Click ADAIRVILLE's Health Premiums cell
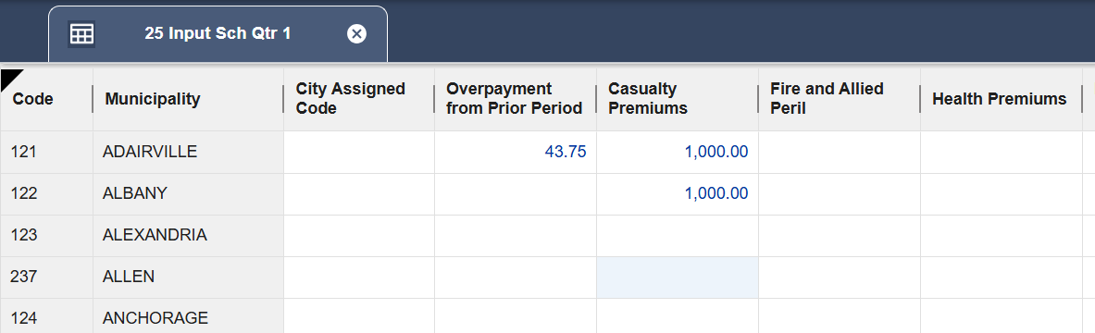This screenshot has height=333, width=1095. coord(1002,153)
